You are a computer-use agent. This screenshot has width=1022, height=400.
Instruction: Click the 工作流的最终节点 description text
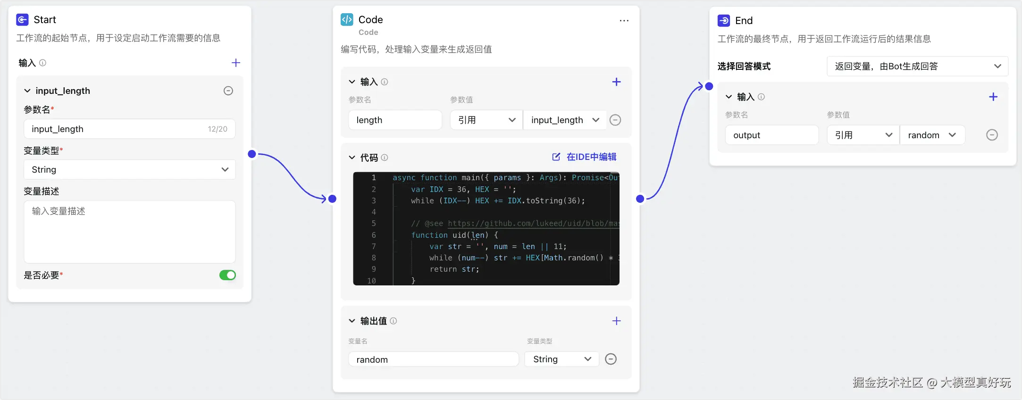coord(824,39)
